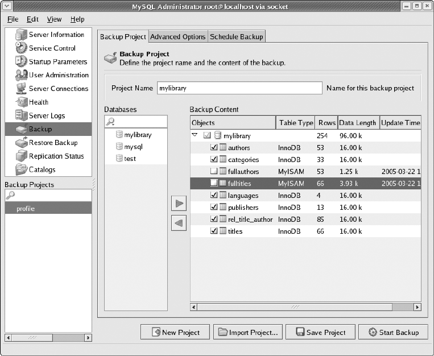This screenshot has width=434, height=356.
Task: Click the test database icon
Action: point(119,158)
